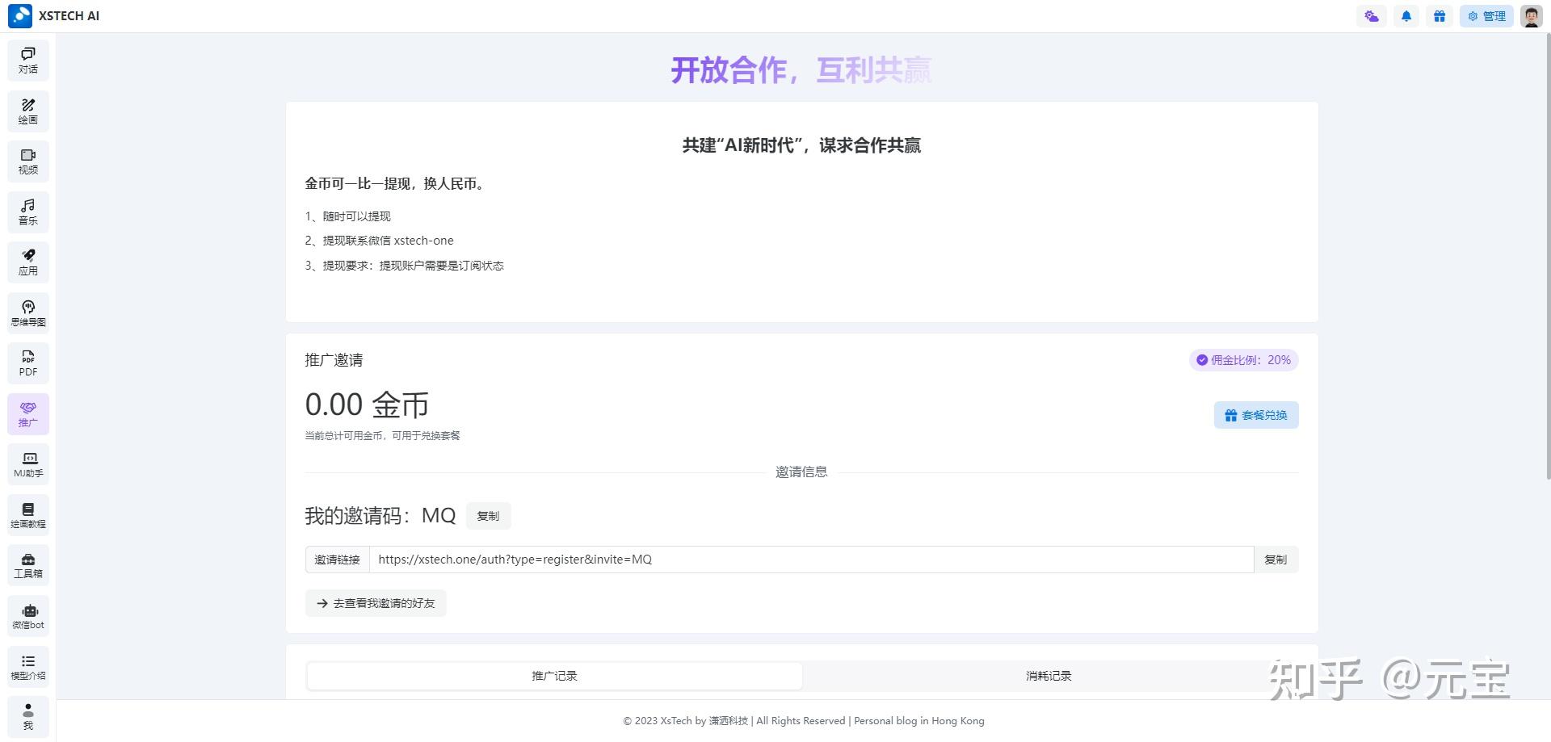Open the theme settings cloud icon
1551x742 pixels.
click(1371, 15)
